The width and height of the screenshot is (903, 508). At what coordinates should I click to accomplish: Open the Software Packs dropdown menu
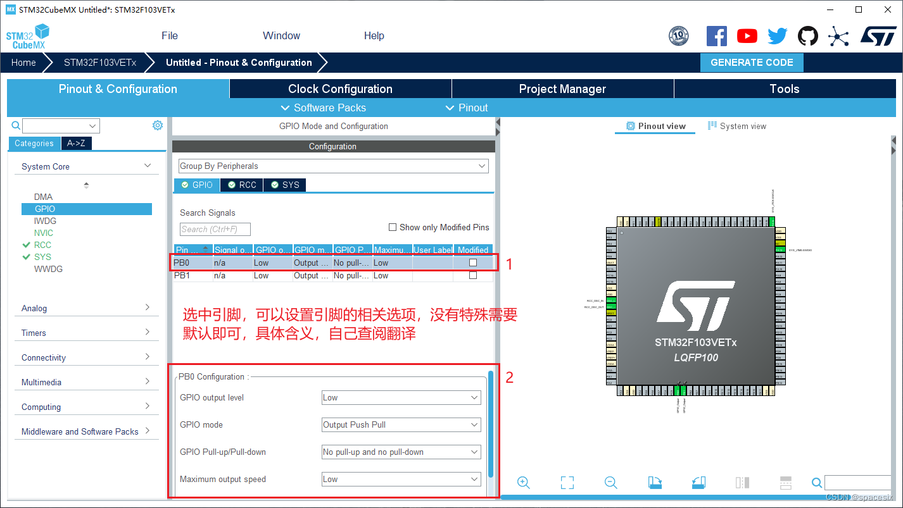click(x=323, y=108)
